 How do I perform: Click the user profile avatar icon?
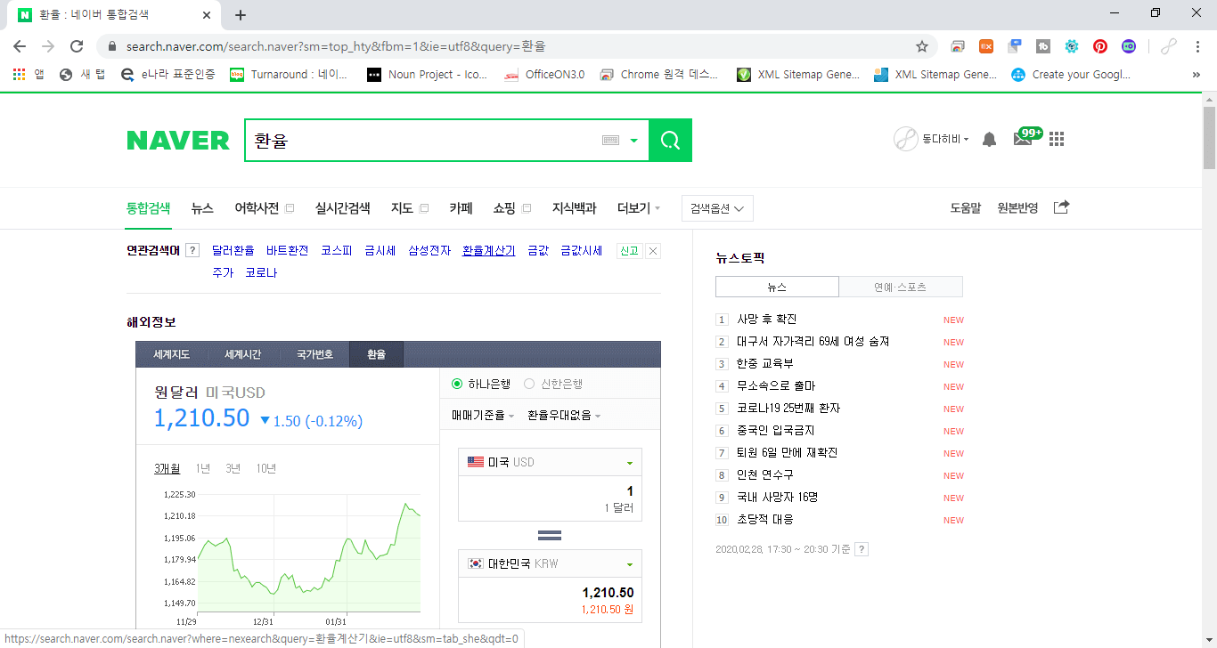[x=906, y=139]
